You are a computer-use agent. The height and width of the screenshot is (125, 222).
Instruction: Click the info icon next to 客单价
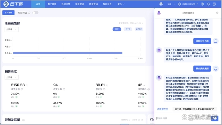click(104, 89)
